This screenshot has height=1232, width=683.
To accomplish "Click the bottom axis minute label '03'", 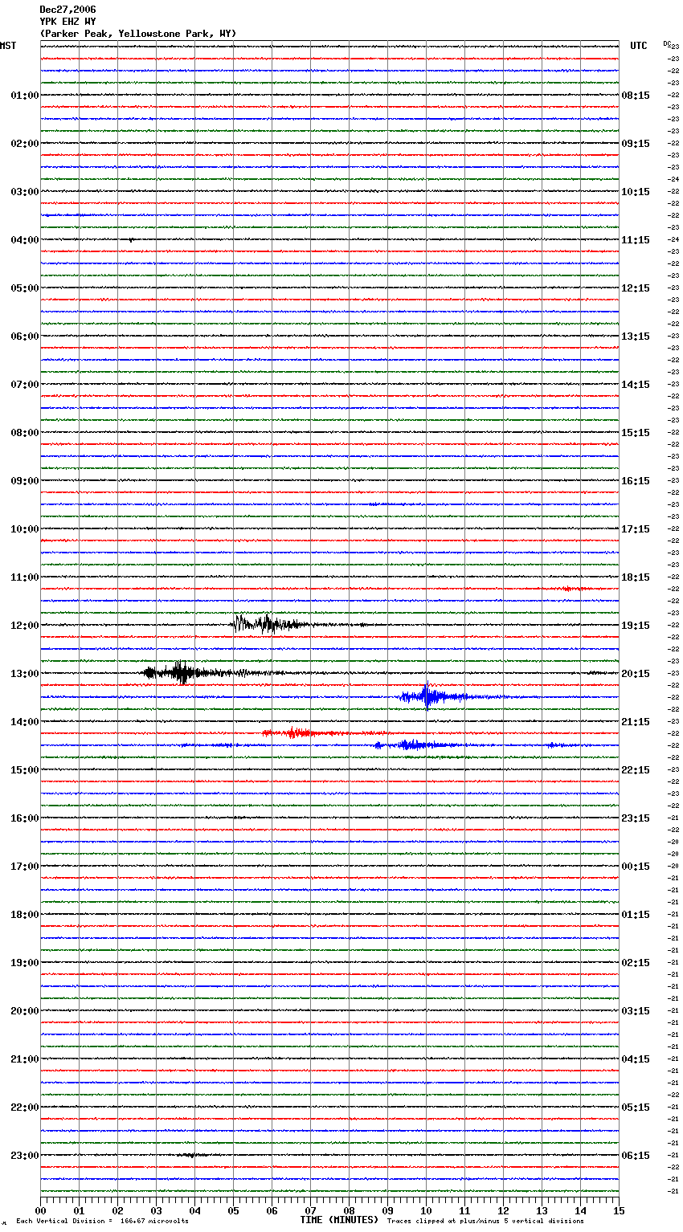I will (156, 1210).
